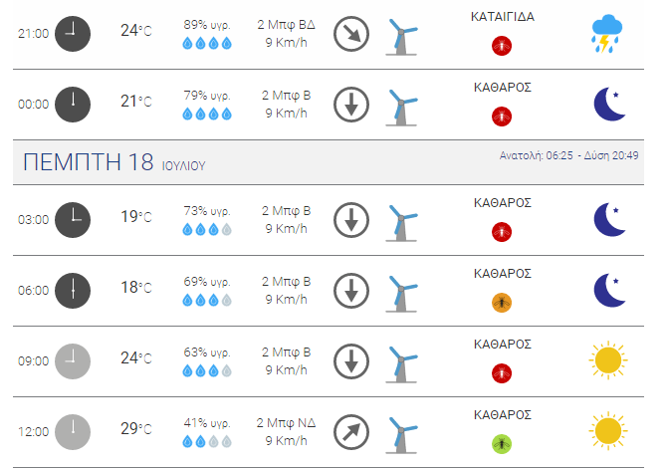Image resolution: width=667 pixels, height=469 pixels.
Task: Click the grey clock icon for 09:00
Action: [x=73, y=361]
